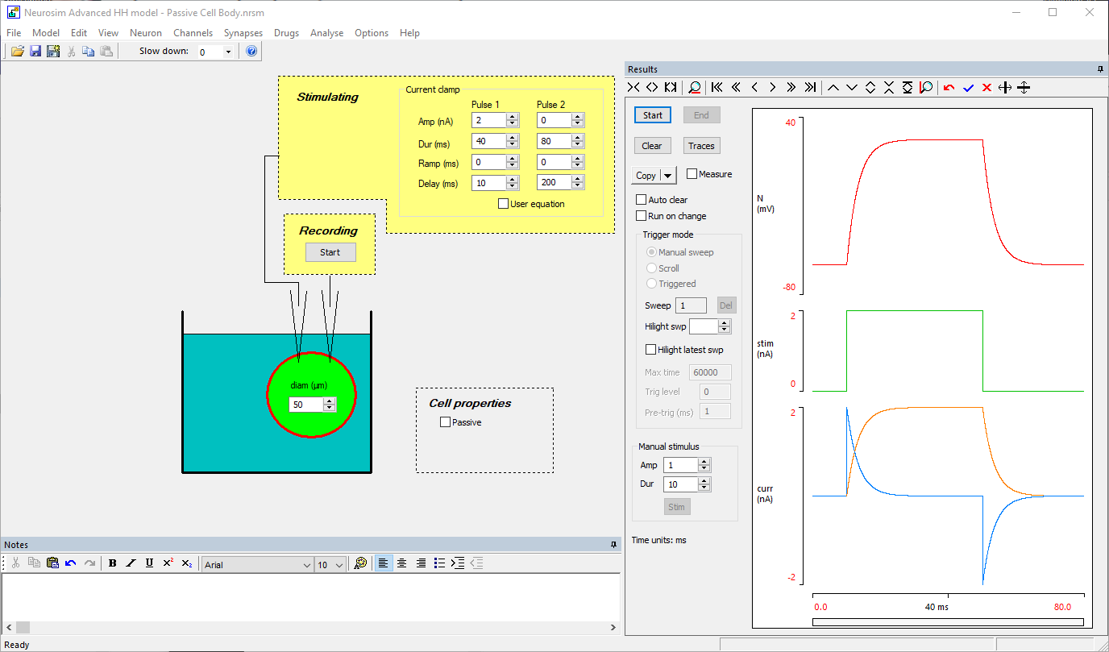The width and height of the screenshot is (1109, 652).
Task: Open the Copy button dropdown arrow
Action: pyautogui.click(x=667, y=176)
